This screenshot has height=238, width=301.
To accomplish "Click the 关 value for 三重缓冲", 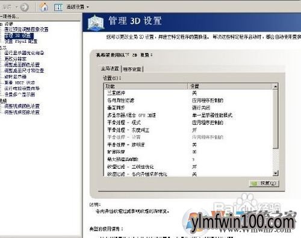I will coord(194,93).
